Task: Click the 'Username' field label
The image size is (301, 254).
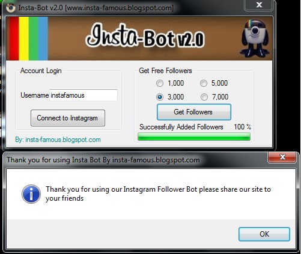Action: (x=35, y=95)
